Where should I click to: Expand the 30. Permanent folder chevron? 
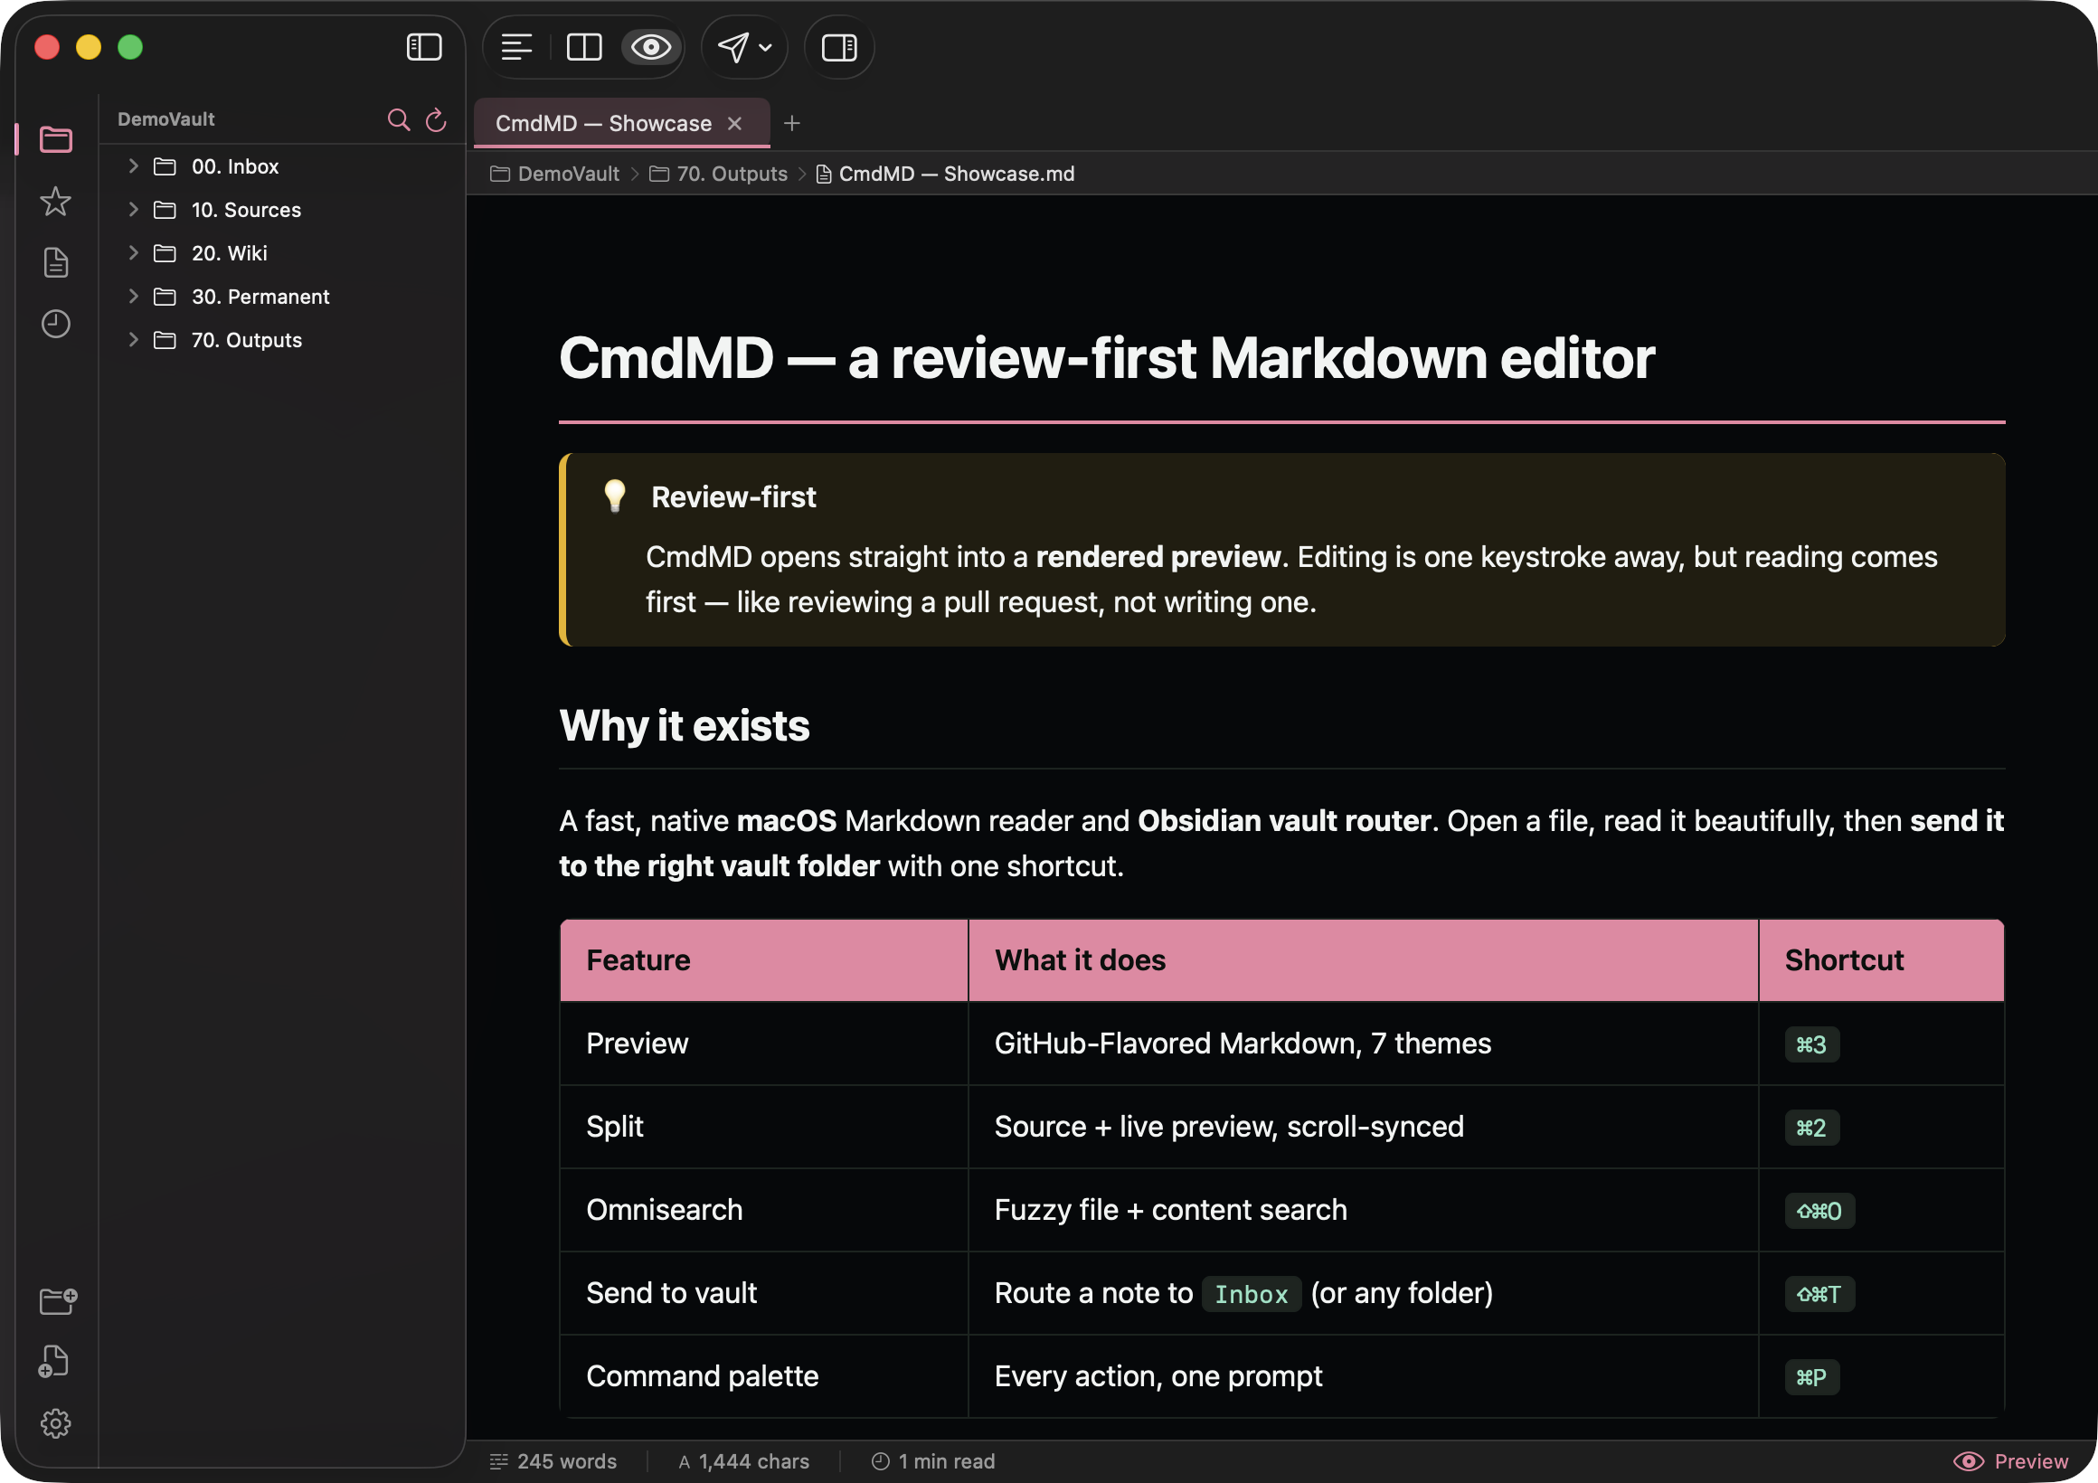134,296
